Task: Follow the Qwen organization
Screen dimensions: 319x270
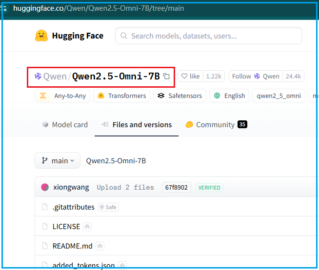Action: [256, 76]
